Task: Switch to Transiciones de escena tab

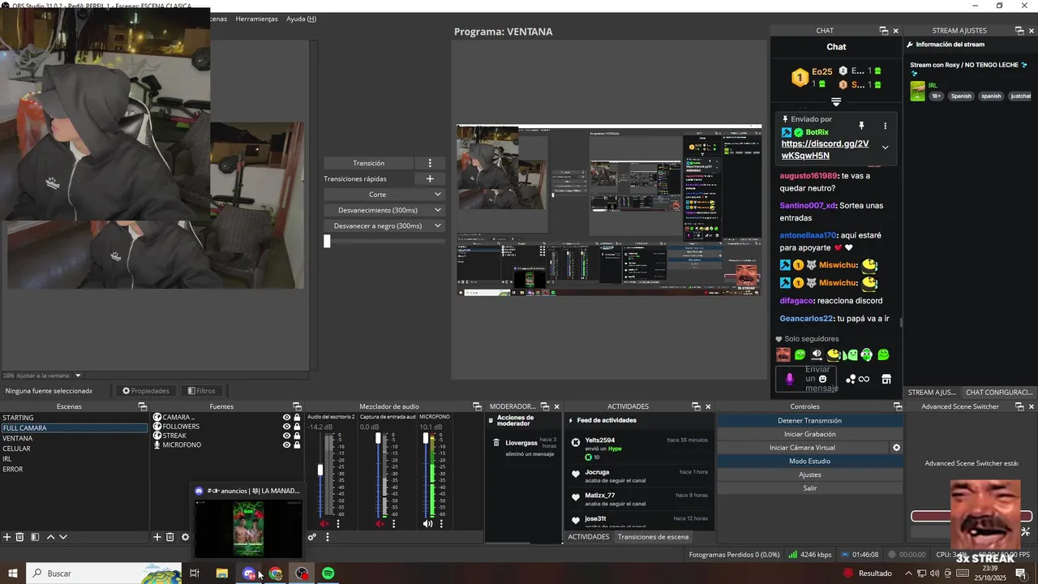Action: point(653,537)
